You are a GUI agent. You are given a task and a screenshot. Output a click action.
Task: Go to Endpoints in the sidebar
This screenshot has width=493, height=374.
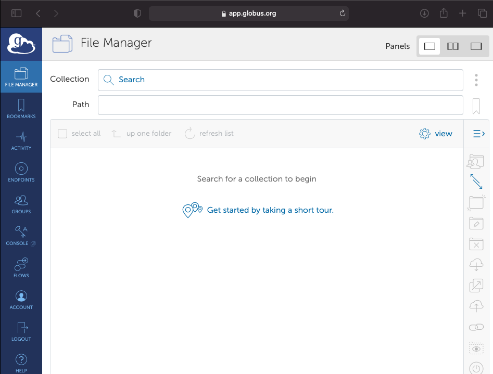coord(21,173)
